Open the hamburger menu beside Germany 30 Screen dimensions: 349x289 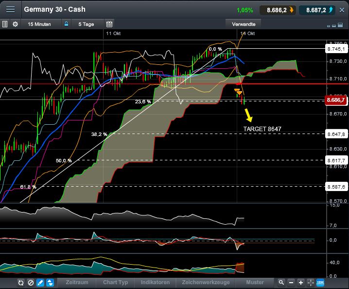(x=10, y=9)
